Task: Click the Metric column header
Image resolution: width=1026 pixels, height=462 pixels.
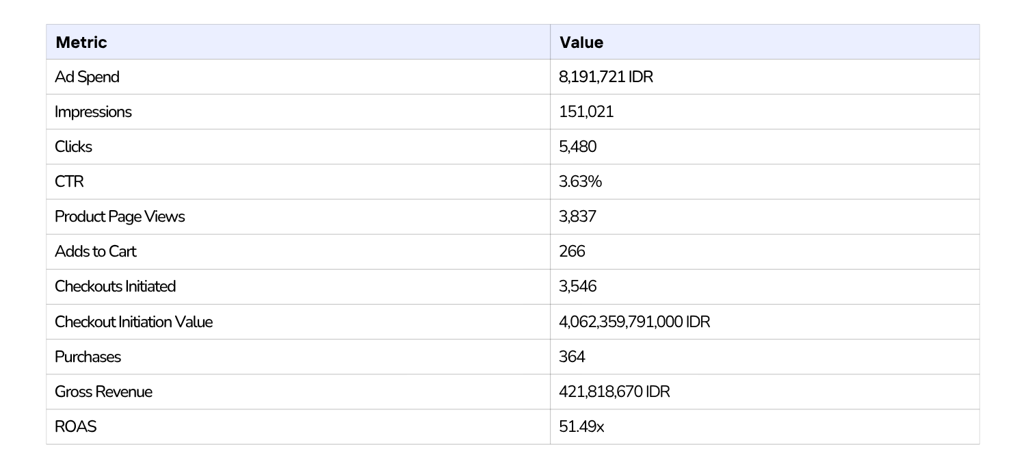Action: [81, 42]
